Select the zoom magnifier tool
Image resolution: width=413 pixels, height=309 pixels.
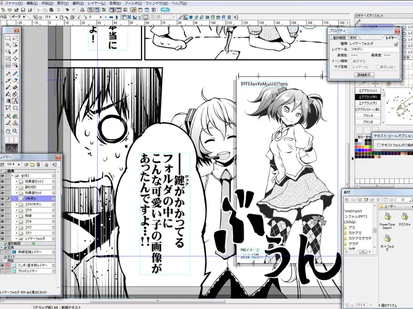pos(15,131)
